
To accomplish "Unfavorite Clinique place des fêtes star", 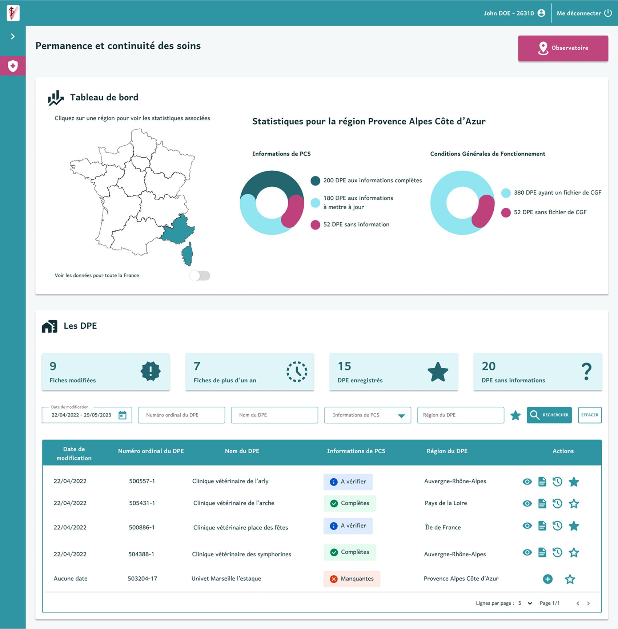I will click(x=574, y=526).
